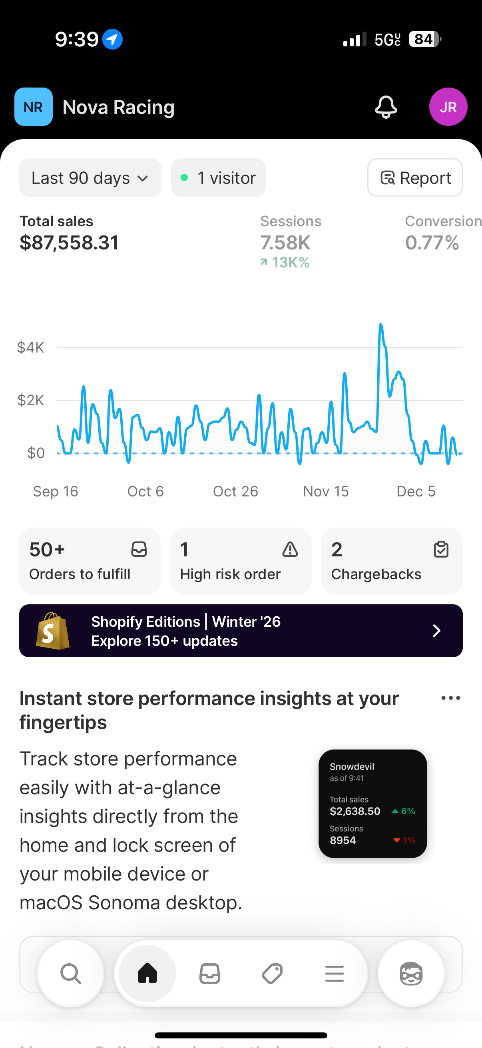The height and width of the screenshot is (1048, 482).
Task: Tap the JR account avatar
Action: click(448, 107)
